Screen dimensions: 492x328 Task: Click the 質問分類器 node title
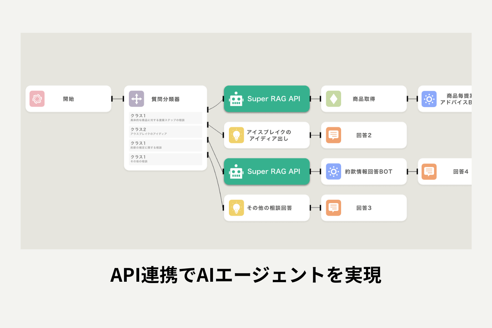pos(165,99)
